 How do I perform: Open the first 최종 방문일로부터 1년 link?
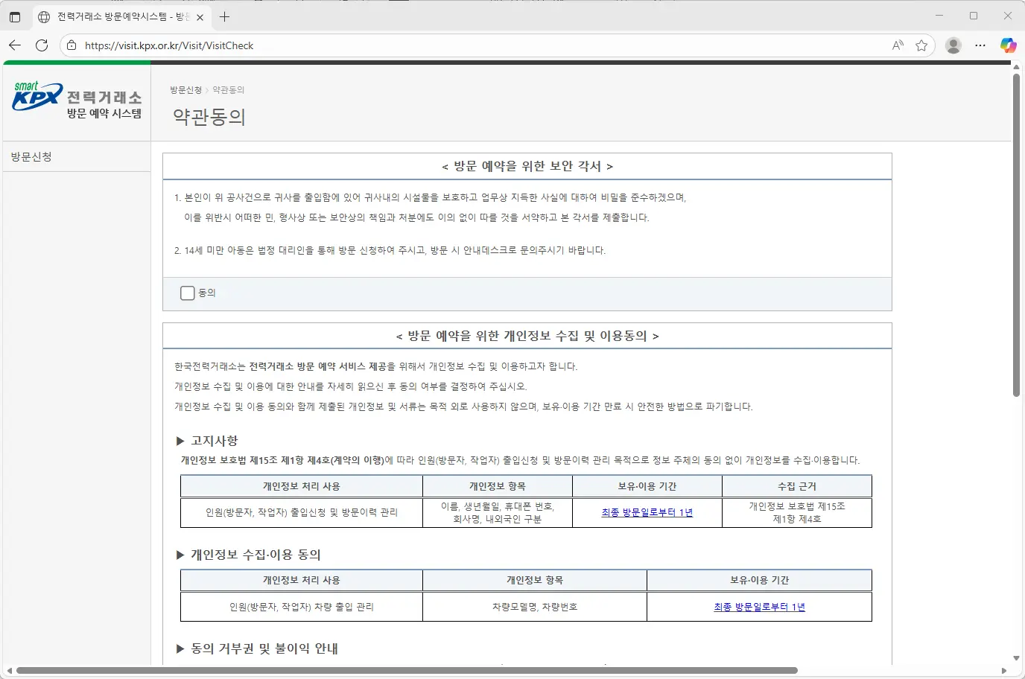click(x=647, y=512)
